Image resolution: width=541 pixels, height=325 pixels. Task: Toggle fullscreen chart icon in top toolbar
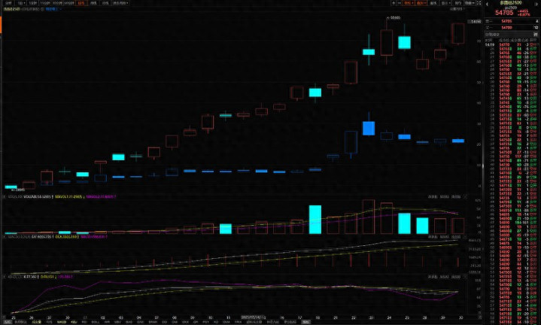[x=479, y=3]
